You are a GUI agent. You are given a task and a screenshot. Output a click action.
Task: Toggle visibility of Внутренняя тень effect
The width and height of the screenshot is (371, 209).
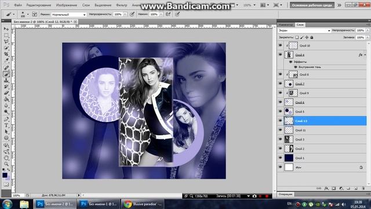click(296, 67)
